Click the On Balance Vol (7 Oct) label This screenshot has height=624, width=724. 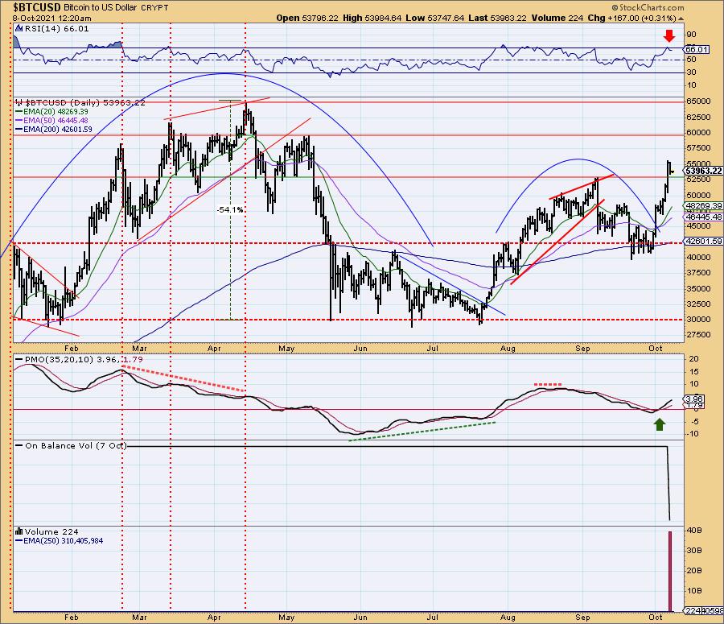pos(76,445)
